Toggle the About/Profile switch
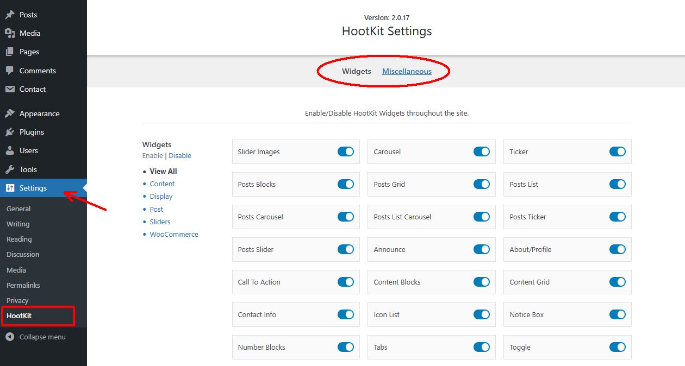 [618, 249]
